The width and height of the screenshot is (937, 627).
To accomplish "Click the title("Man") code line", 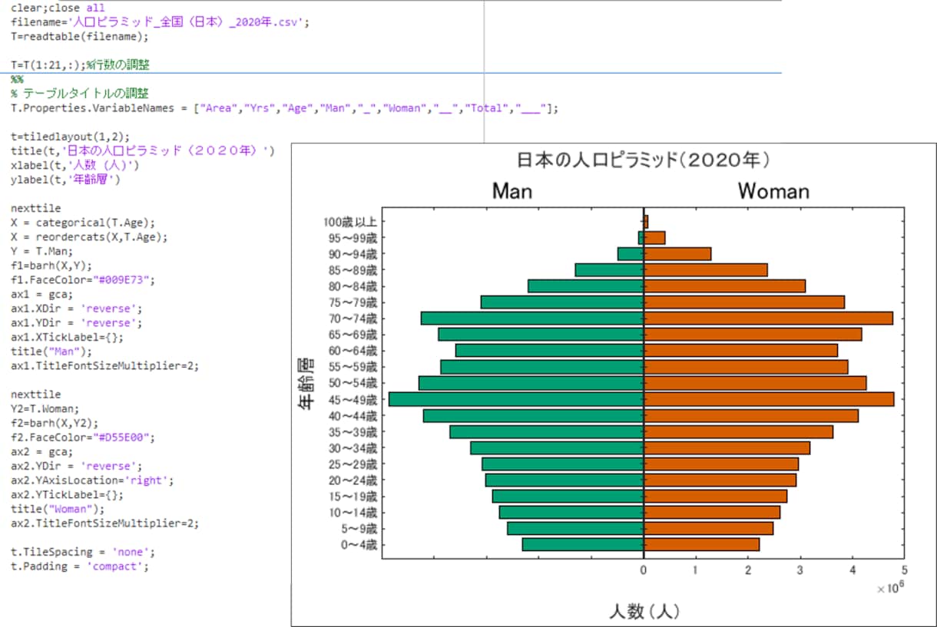I will pyautogui.click(x=51, y=351).
